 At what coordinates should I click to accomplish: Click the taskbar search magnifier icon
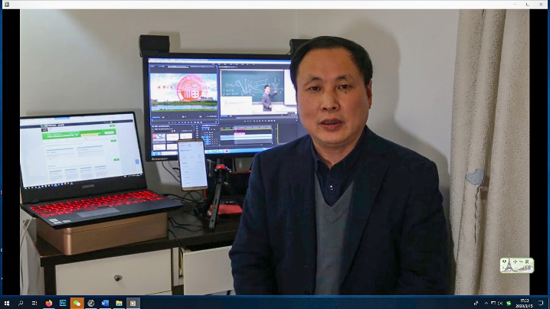point(21,303)
